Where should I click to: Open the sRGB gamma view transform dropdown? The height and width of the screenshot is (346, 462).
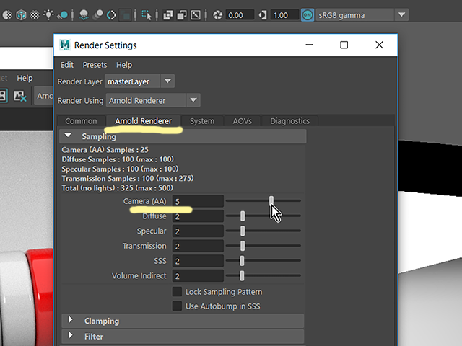click(x=362, y=14)
